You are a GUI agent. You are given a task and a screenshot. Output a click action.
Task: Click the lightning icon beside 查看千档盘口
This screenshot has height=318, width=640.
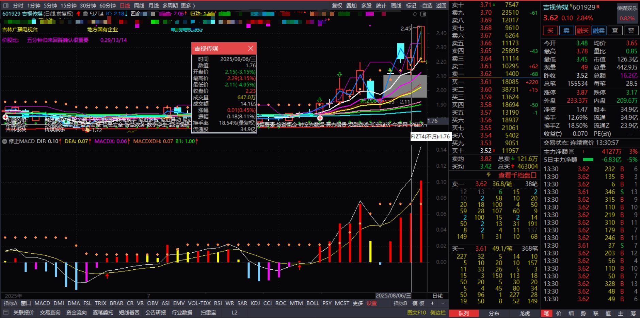click(x=489, y=175)
